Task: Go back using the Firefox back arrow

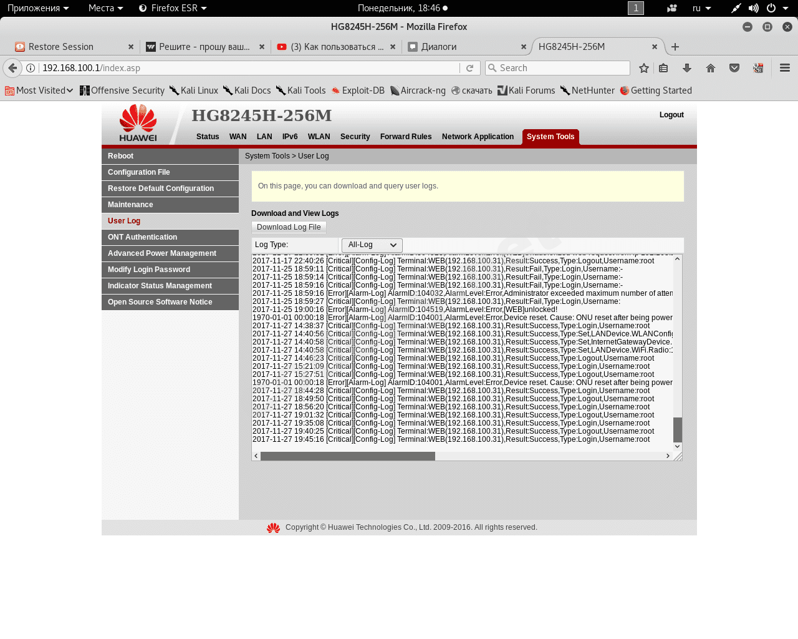Action: pos(12,68)
